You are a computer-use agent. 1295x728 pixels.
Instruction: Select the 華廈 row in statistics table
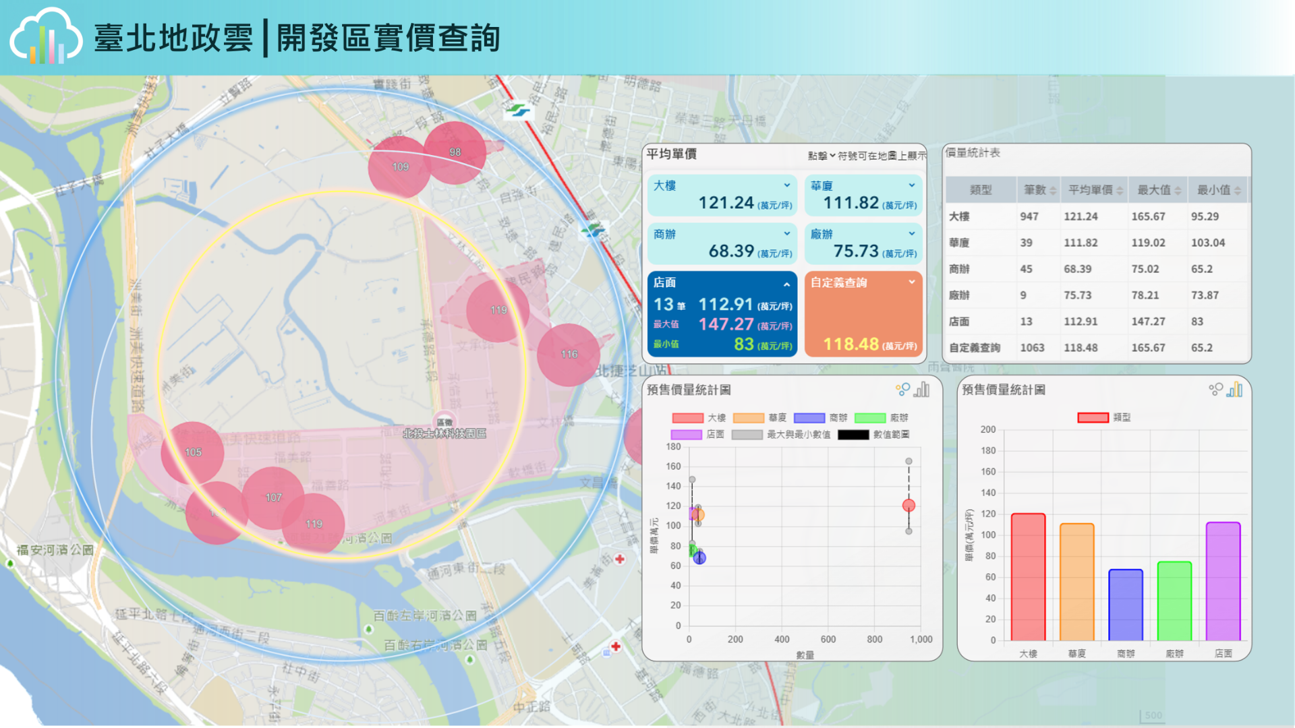click(1097, 243)
